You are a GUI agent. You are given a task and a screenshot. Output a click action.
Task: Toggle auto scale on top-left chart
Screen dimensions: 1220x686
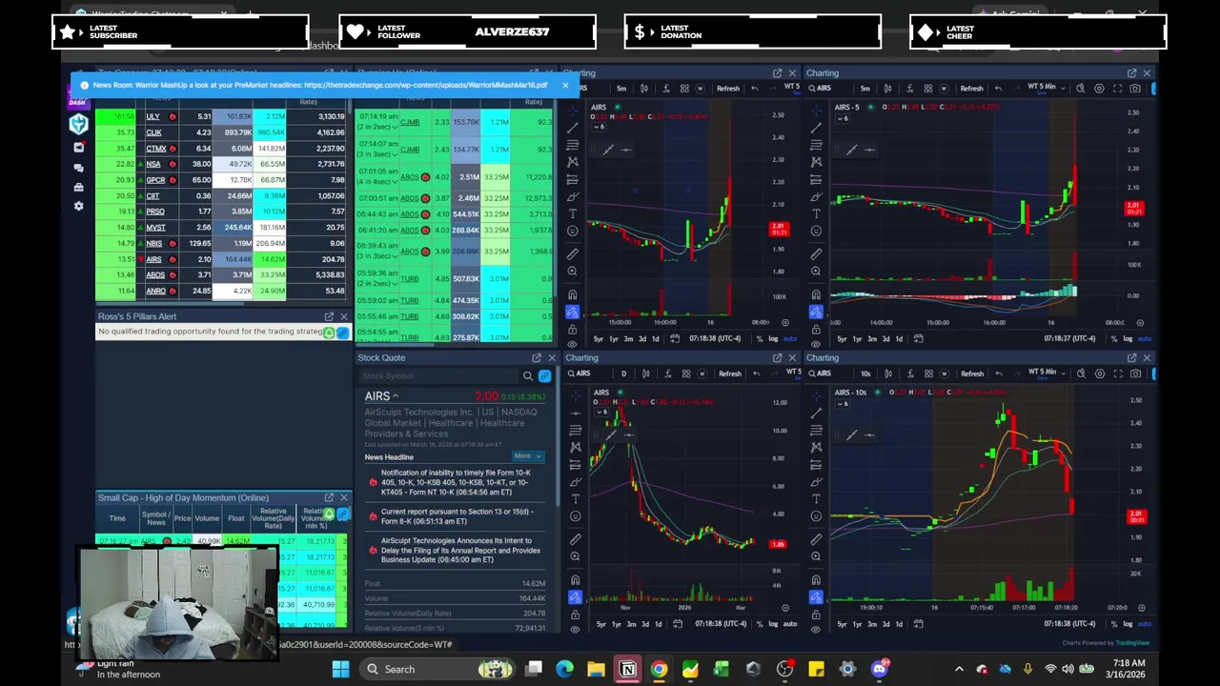pyautogui.click(x=790, y=338)
